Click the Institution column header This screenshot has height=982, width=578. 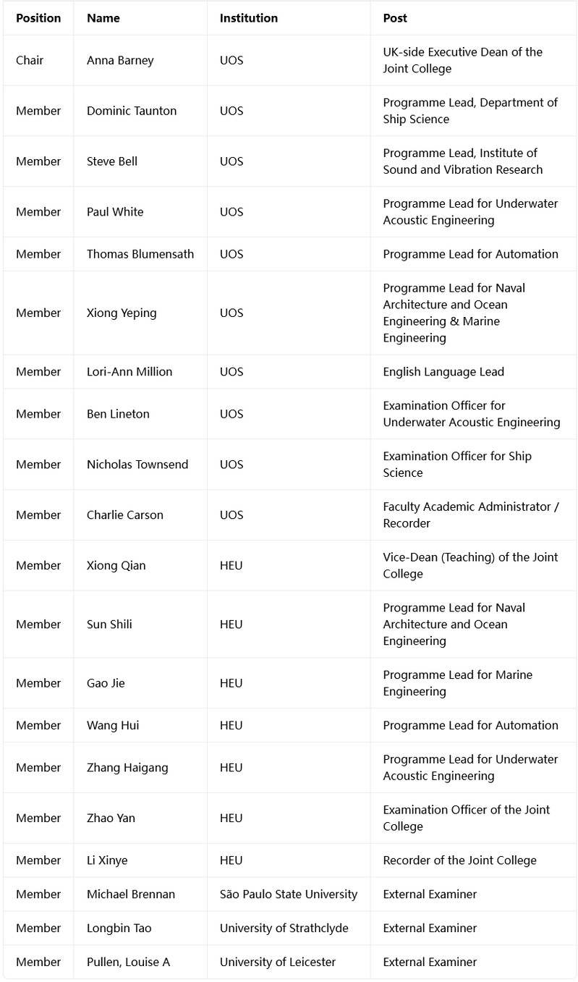(x=289, y=18)
